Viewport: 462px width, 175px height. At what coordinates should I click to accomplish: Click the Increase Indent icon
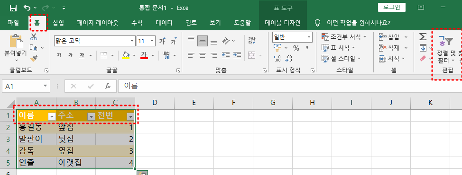pos(237,55)
